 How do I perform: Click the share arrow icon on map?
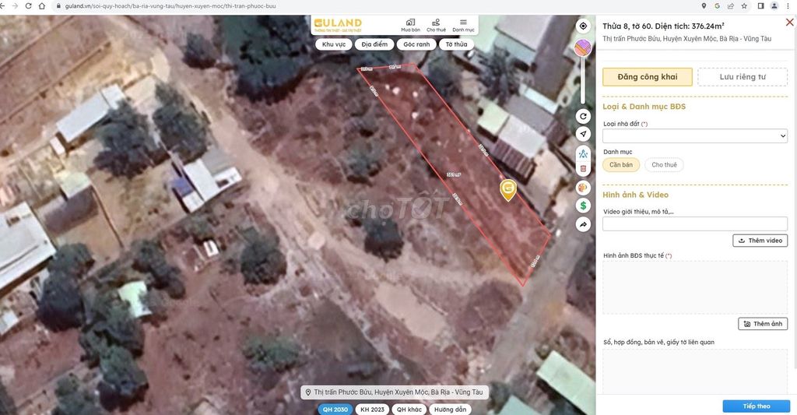coord(583,224)
